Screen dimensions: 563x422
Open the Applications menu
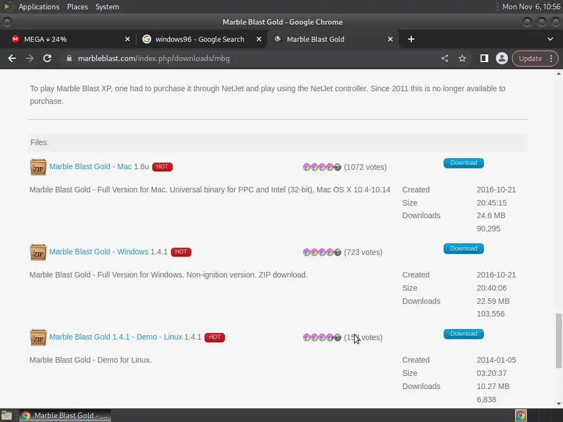[39, 7]
